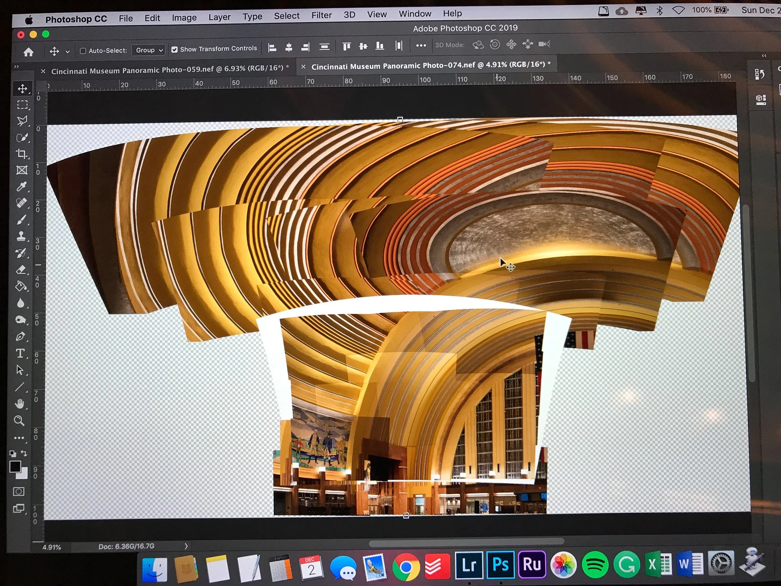Toggle Quick Mask mode icon

tap(19, 491)
